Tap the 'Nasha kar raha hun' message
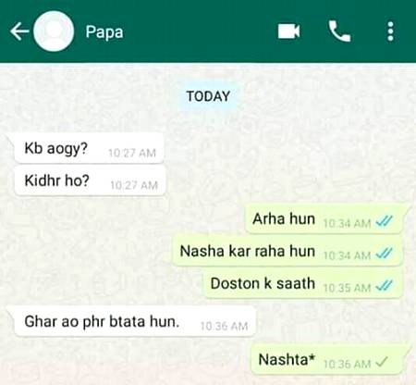Screen dimensions: 416x385 point(288,251)
